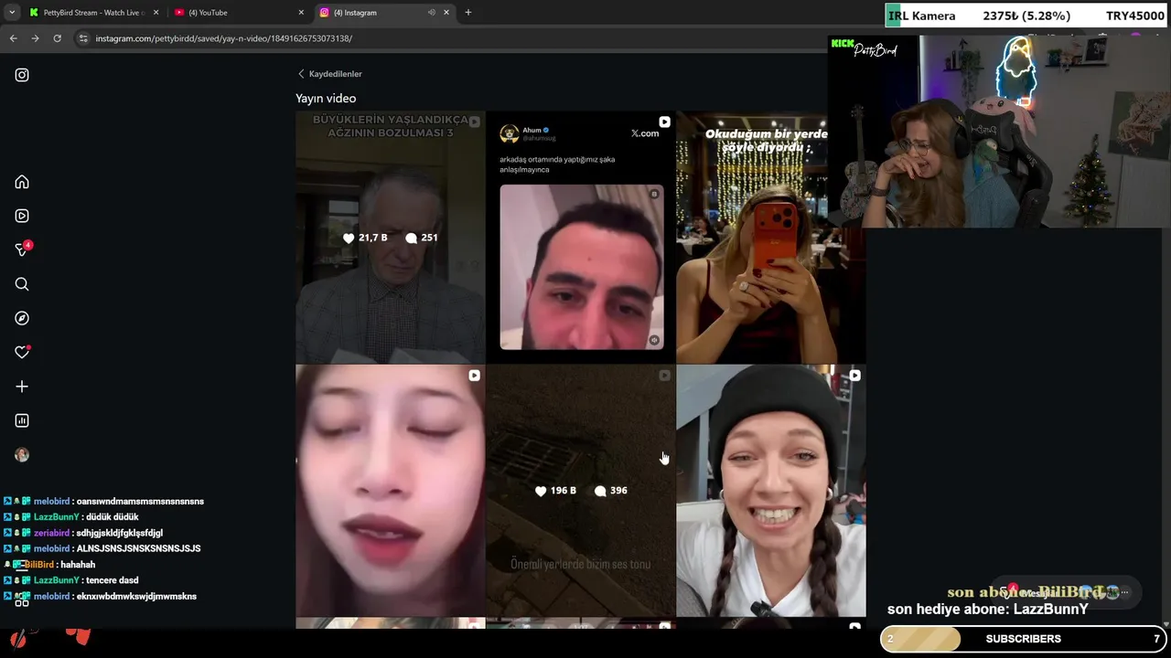This screenshot has width=1171, height=658.
Task: Open Explore compass icon
Action: coord(22,318)
